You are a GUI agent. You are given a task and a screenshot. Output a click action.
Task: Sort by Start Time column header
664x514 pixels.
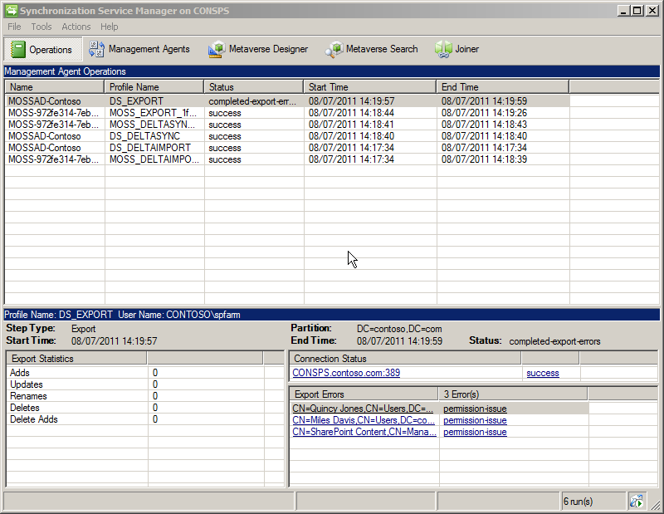(370, 87)
